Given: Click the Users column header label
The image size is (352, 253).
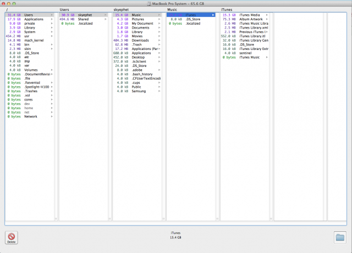Looking at the screenshot, I should tap(64, 10).
